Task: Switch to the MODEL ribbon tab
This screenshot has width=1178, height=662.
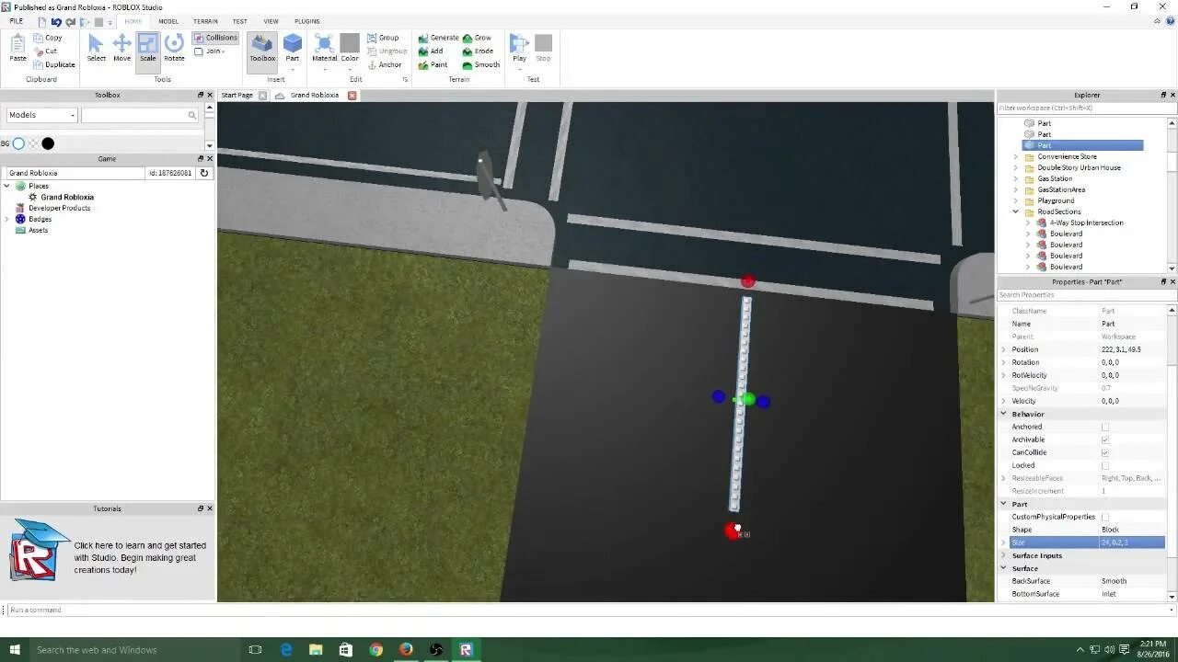Action: tap(168, 21)
